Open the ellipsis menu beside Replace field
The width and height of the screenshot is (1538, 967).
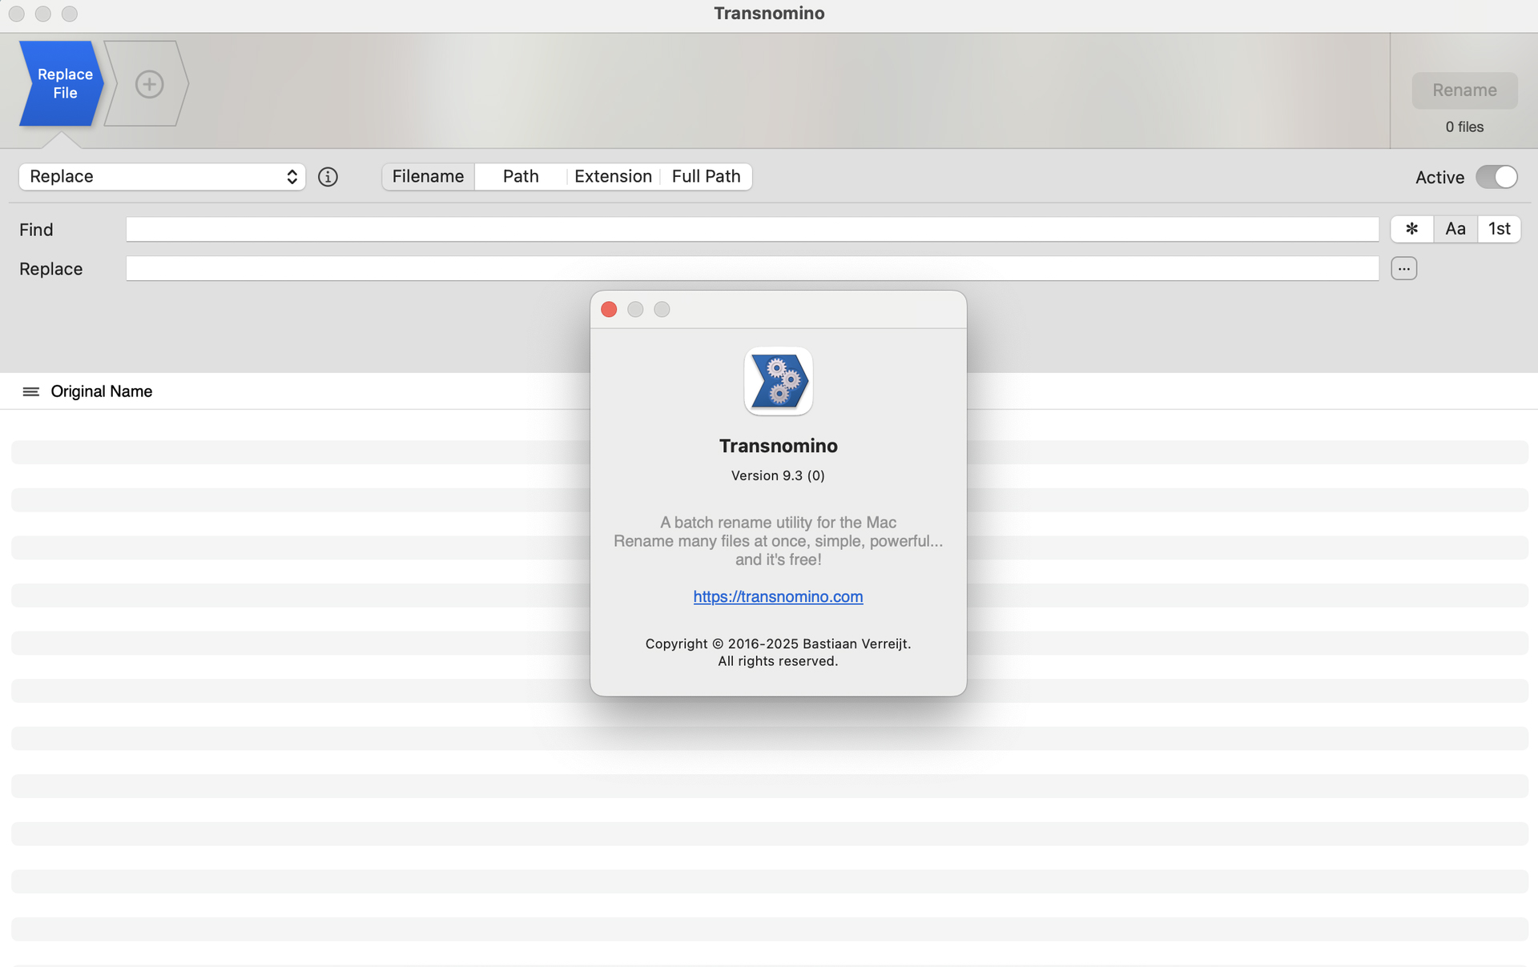click(x=1403, y=268)
